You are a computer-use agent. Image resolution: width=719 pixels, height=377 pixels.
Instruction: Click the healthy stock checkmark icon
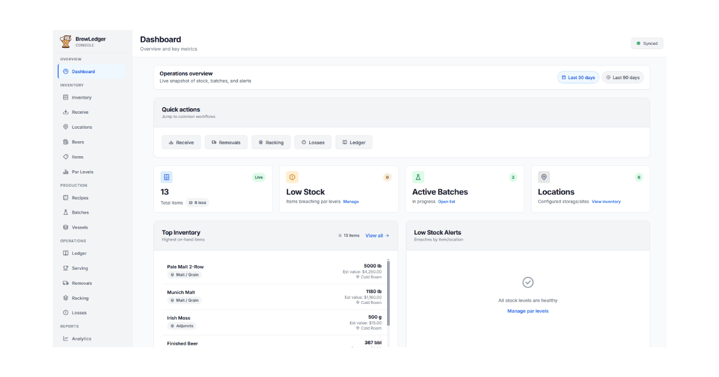(x=528, y=282)
